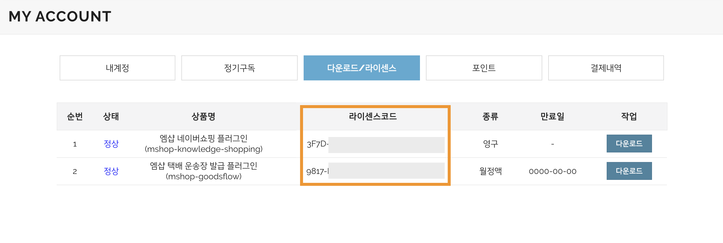This screenshot has height=243, width=723.
Task: Open the 결제내역 tab
Action: point(606,68)
